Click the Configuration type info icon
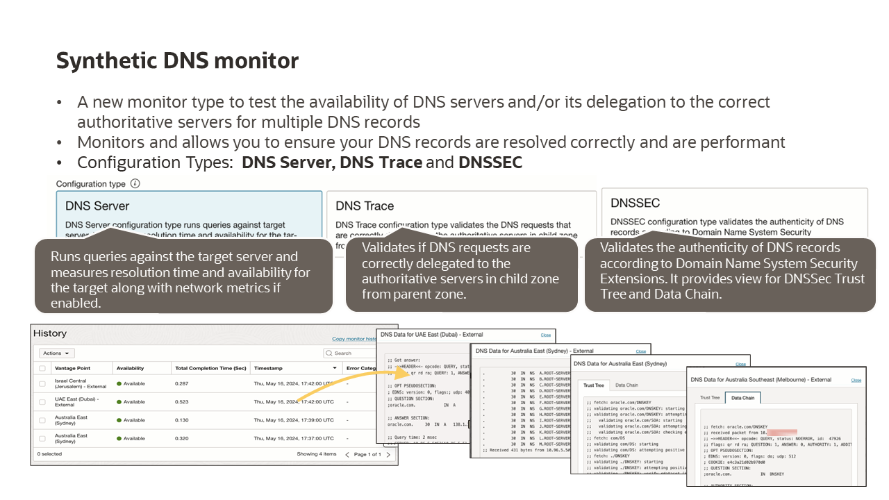Image resolution: width=889 pixels, height=500 pixels. point(135,184)
